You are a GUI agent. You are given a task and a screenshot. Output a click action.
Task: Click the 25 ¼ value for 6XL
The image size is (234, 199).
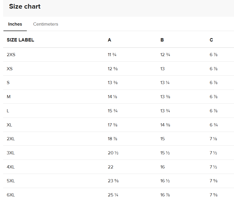click(x=113, y=195)
